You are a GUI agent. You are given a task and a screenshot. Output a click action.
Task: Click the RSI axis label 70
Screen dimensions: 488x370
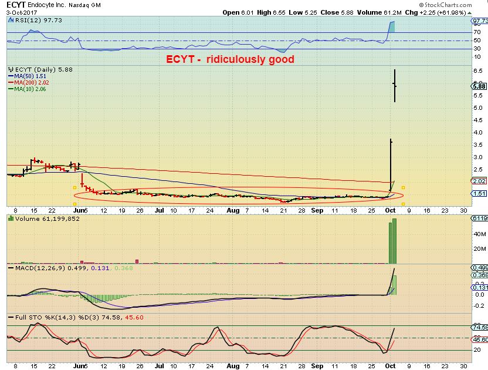coord(477,32)
